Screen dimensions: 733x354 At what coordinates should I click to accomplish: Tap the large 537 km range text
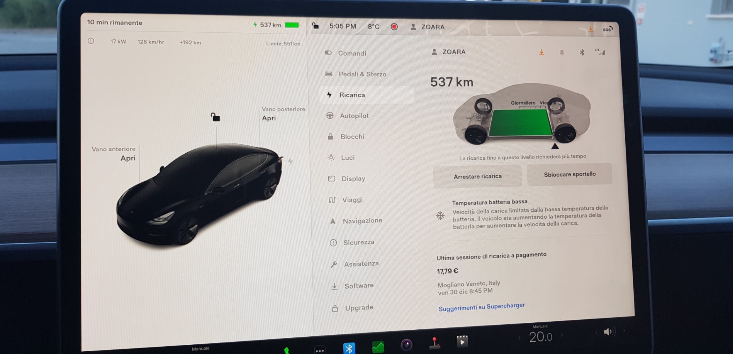[451, 82]
